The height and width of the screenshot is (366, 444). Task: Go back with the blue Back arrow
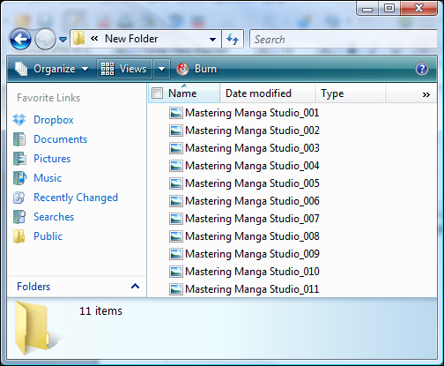click(x=20, y=39)
